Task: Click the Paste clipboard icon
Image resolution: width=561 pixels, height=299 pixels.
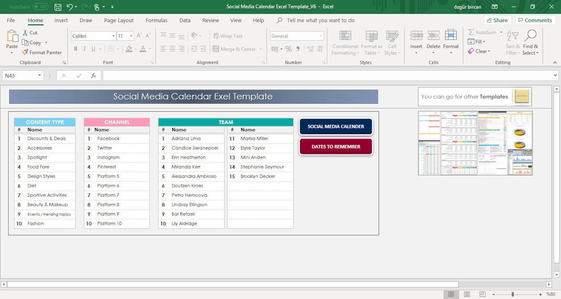Action: coord(12,36)
